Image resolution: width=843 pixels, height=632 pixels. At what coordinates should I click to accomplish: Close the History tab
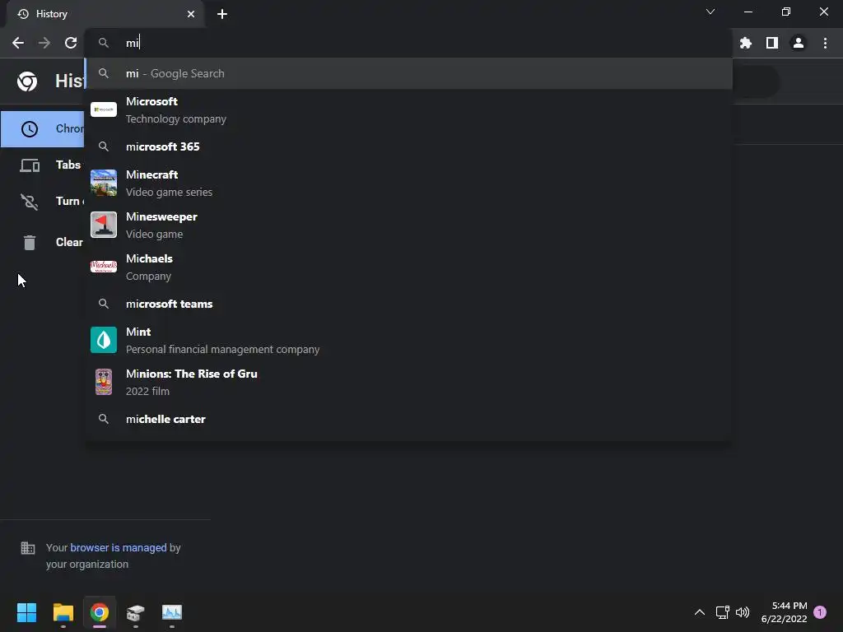pos(191,14)
